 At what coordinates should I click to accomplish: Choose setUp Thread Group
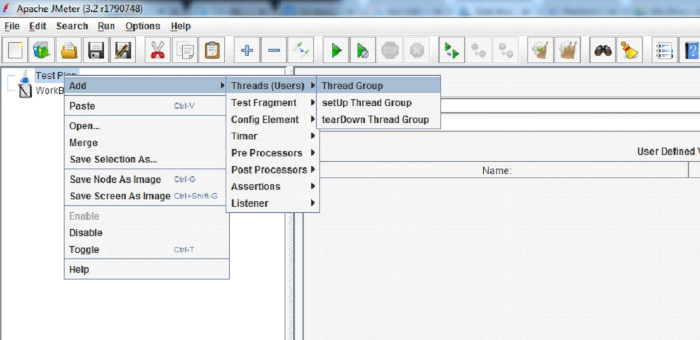[379, 103]
